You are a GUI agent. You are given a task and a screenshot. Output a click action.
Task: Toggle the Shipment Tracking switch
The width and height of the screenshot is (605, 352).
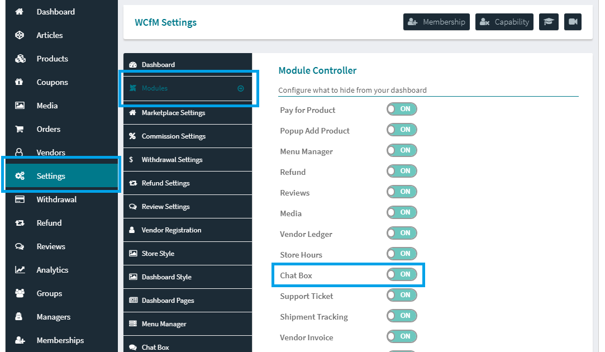[402, 316]
